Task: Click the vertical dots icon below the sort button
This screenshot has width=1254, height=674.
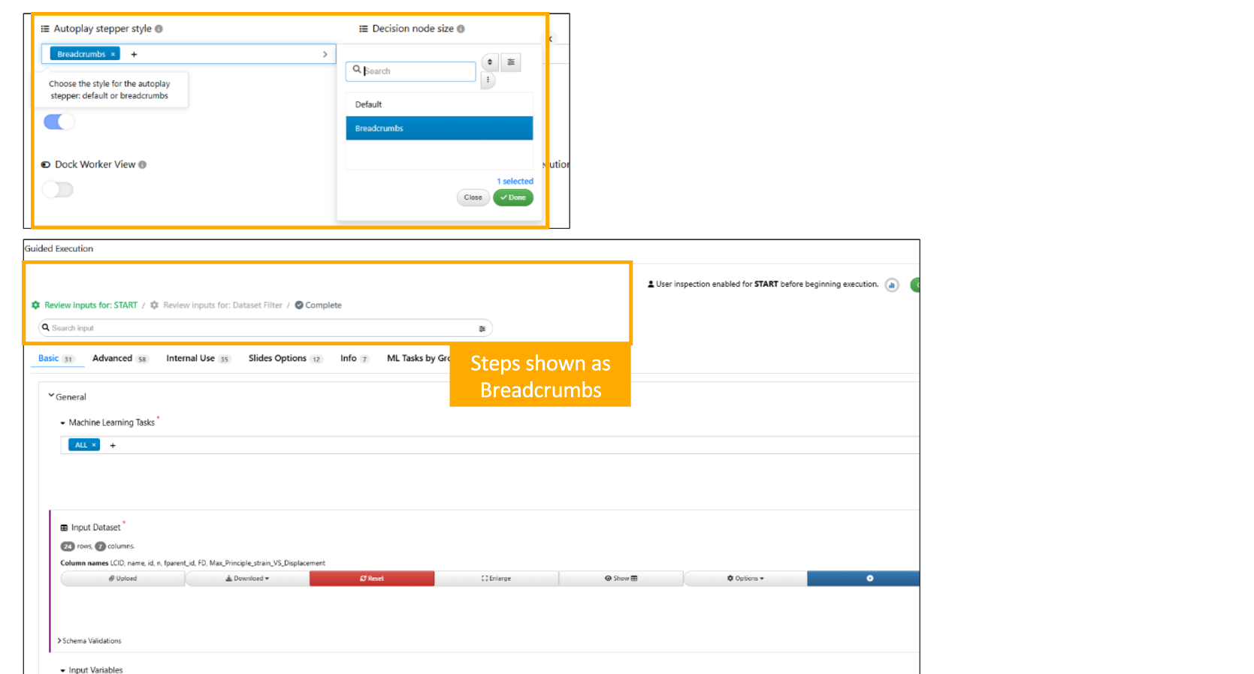Action: click(x=488, y=80)
